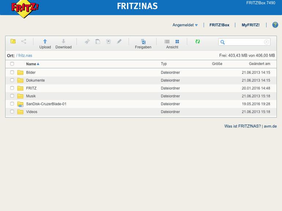Open the Freigaben shares icon
This screenshot has height=211, width=282.
coord(143,41)
